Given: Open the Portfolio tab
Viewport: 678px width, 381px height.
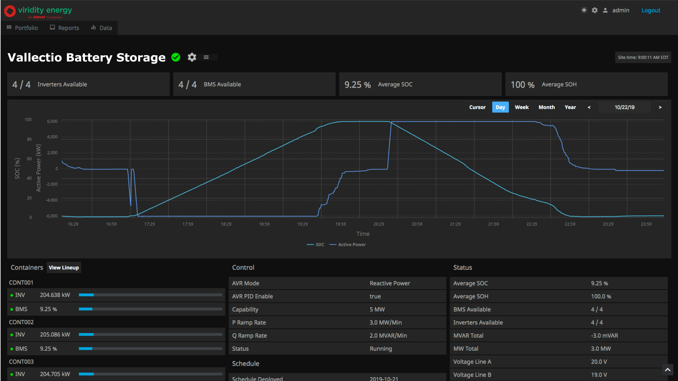Looking at the screenshot, I should 22,28.
